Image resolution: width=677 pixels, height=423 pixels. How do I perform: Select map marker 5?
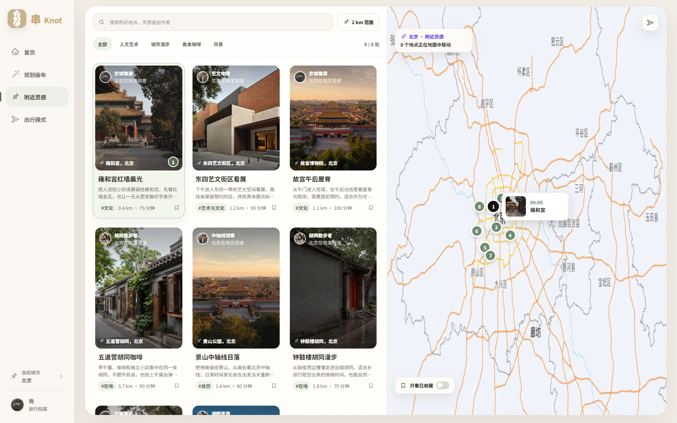pyautogui.click(x=485, y=247)
